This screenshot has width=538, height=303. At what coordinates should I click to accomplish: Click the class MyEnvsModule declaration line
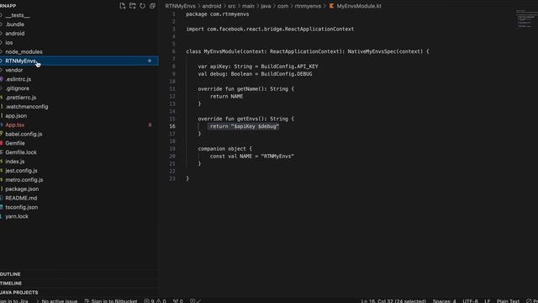click(308, 51)
